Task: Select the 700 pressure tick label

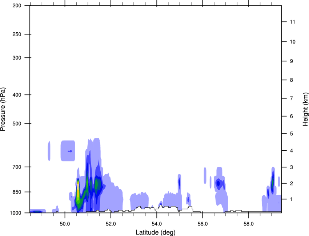Action: tap(17, 167)
